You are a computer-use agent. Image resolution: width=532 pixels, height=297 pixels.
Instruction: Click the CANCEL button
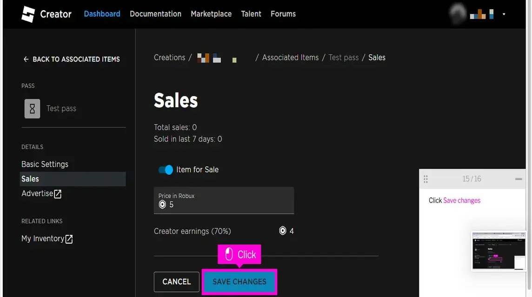(x=176, y=282)
